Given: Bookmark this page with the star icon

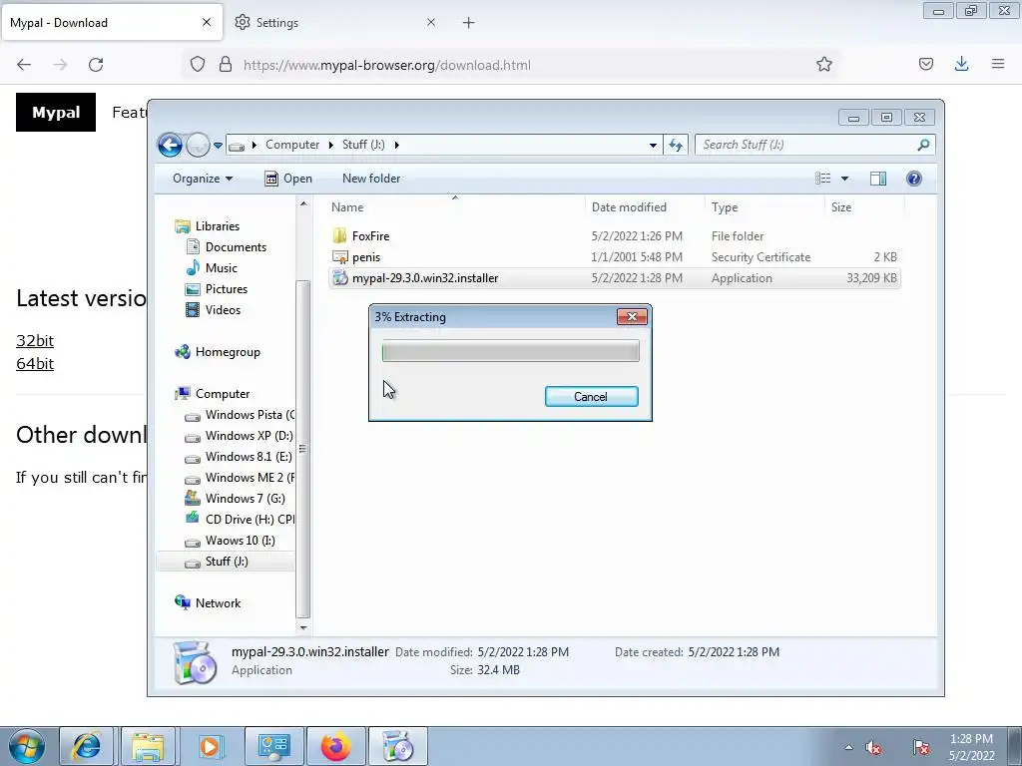Looking at the screenshot, I should point(823,65).
